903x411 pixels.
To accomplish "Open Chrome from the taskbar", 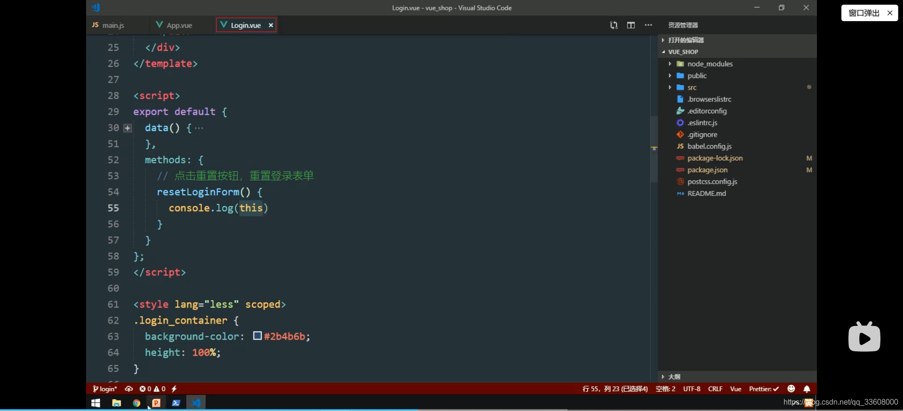I will (x=136, y=403).
